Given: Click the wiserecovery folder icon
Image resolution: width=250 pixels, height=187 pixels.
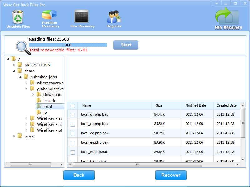Looking at the screenshot, I should (x=32, y=83).
